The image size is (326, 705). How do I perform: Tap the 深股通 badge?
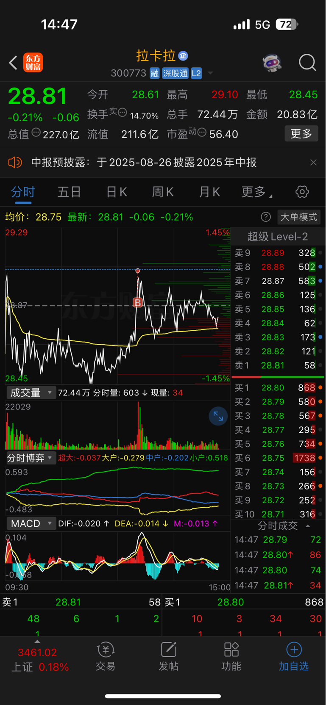tap(175, 73)
